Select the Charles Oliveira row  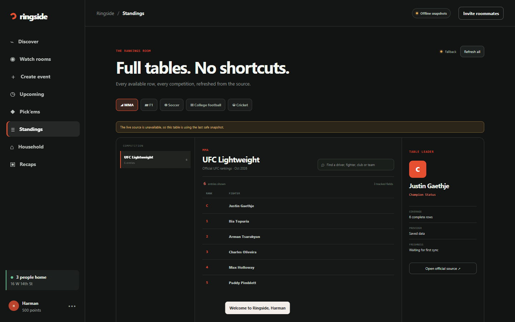click(298, 252)
